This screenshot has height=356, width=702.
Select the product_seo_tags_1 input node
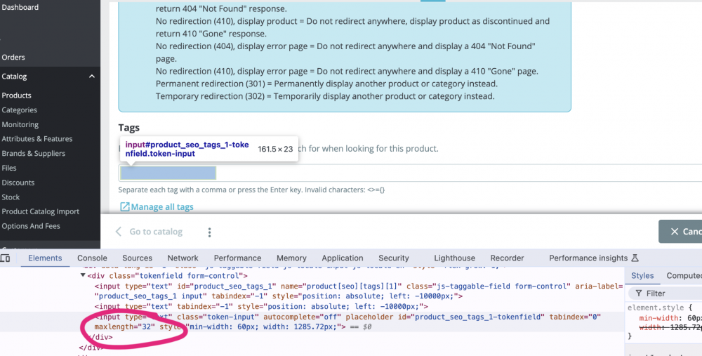(358, 291)
